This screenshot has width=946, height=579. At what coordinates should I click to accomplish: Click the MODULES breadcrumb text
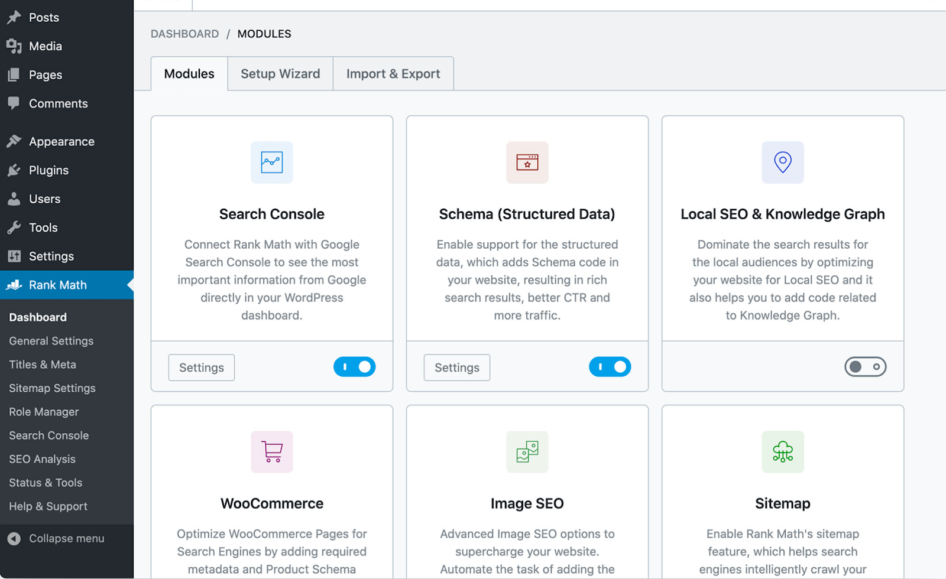(264, 34)
